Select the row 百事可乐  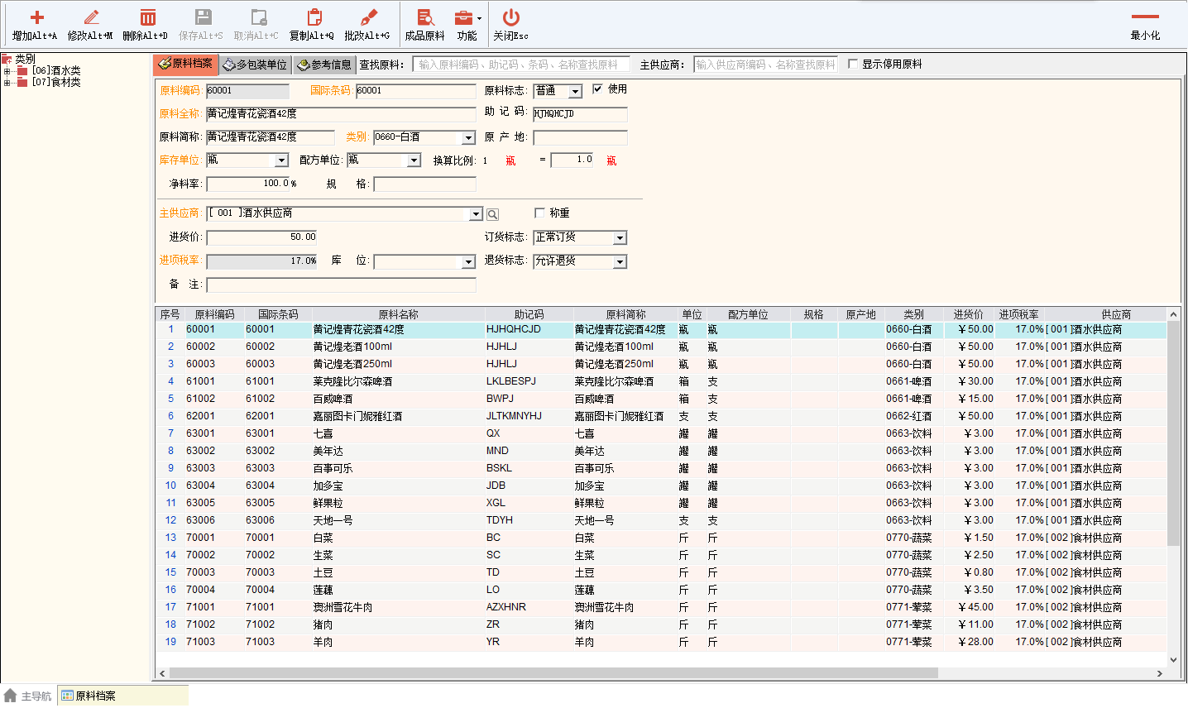pos(661,468)
